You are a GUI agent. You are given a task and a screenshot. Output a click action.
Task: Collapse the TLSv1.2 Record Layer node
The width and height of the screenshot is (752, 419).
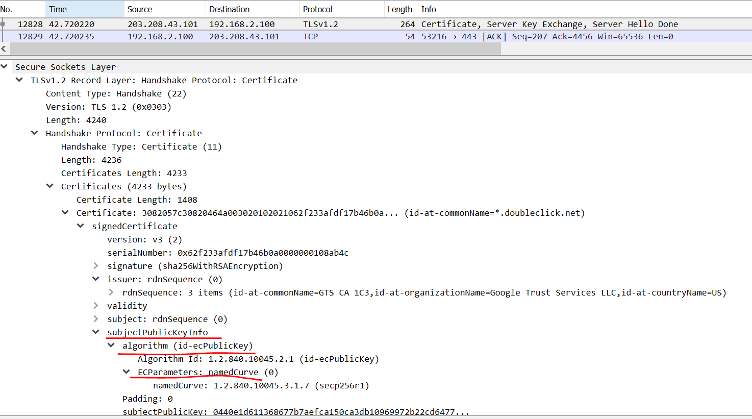pyautogui.click(x=19, y=80)
